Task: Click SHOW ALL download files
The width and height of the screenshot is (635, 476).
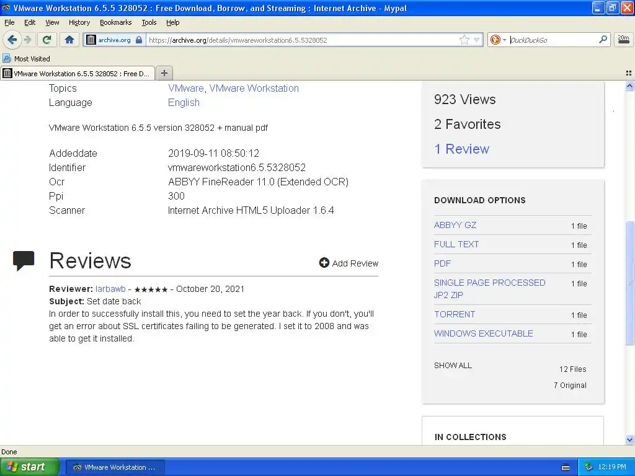Action: point(453,365)
